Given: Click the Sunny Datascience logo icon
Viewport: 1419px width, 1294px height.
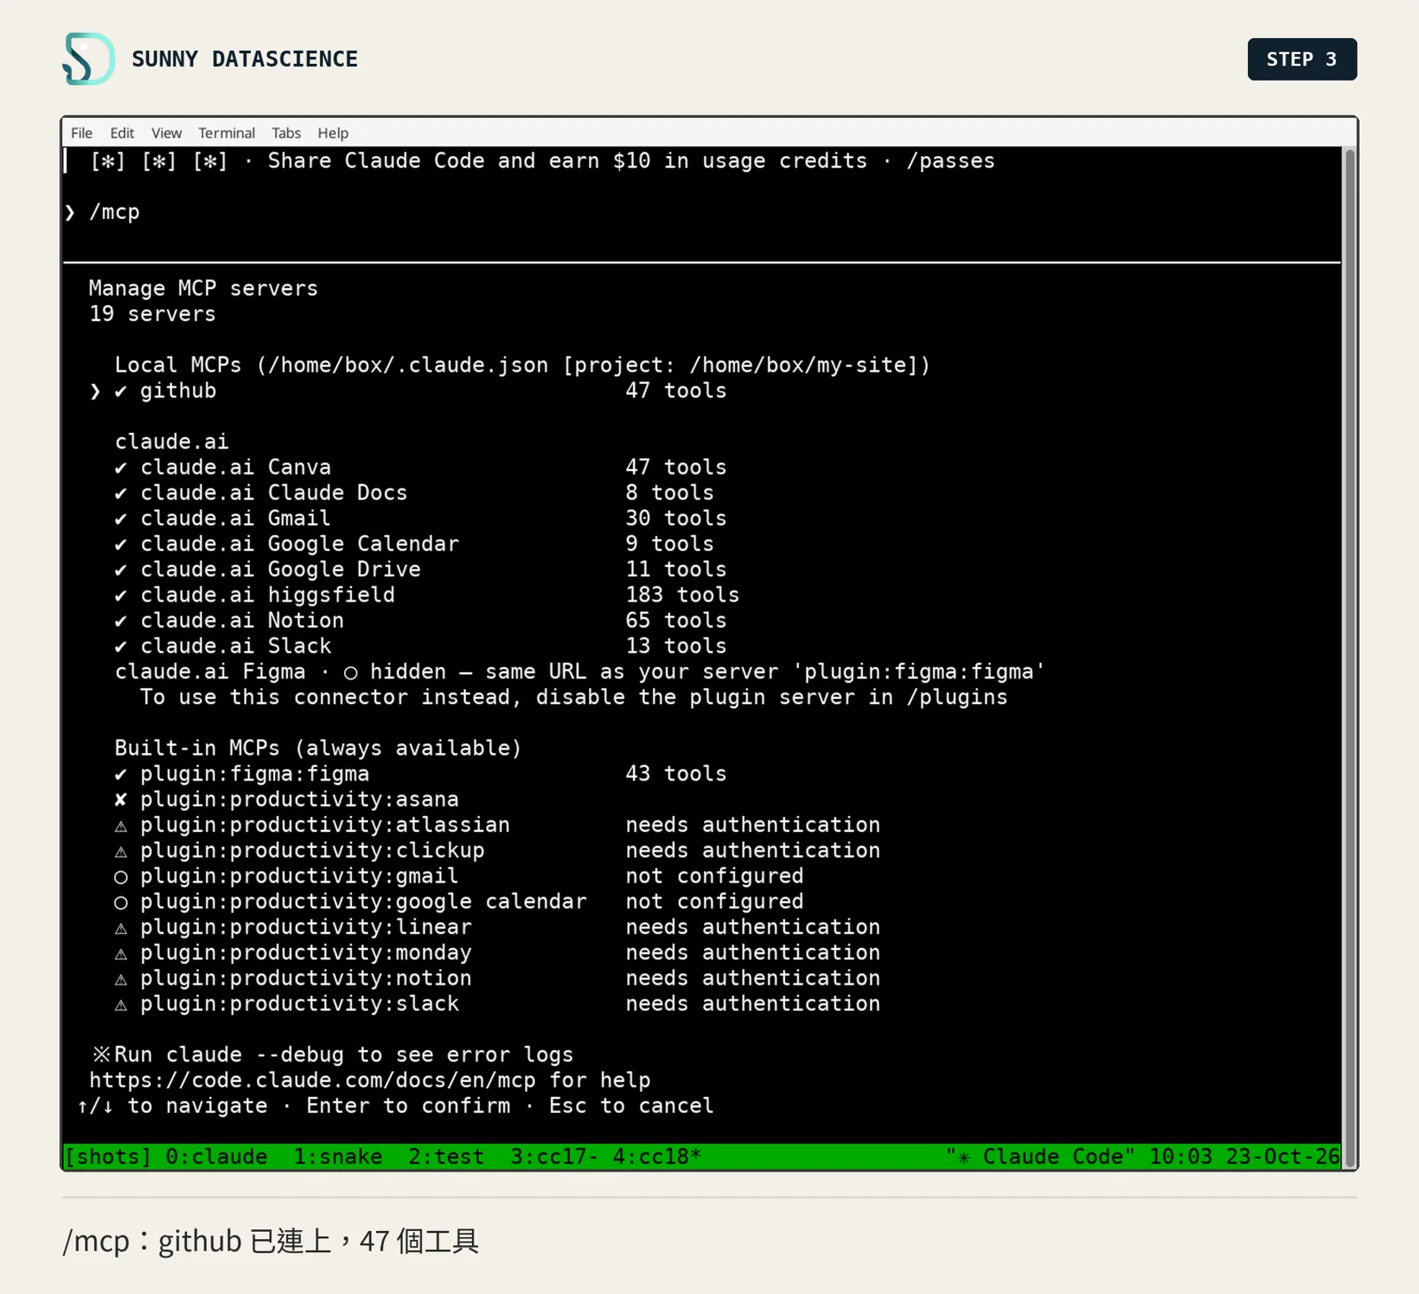Looking at the screenshot, I should pos(88,59).
